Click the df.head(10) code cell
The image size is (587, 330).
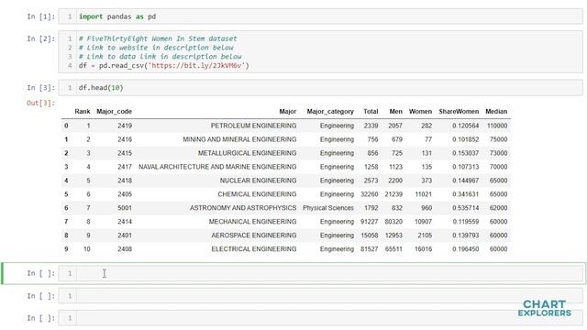tap(320, 88)
